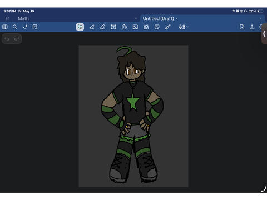Tap the time 3:07 PM
Screen dimensions: 267x200
10,11
